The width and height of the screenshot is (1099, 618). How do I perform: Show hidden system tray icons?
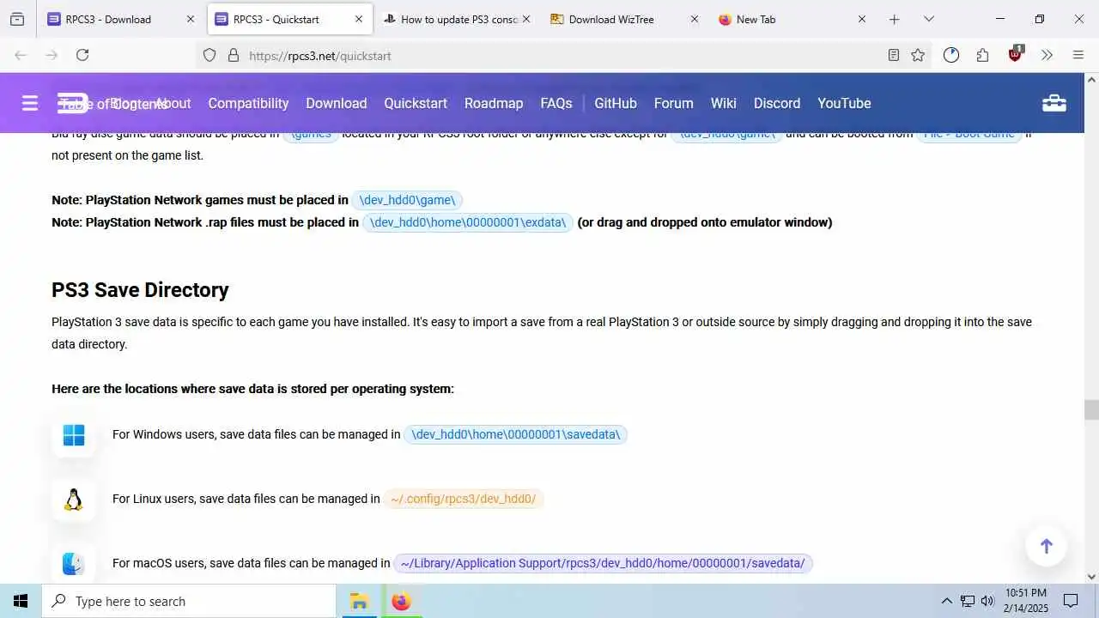[947, 601]
